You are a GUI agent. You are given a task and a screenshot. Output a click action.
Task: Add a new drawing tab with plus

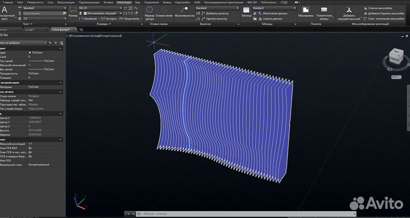tap(81, 30)
